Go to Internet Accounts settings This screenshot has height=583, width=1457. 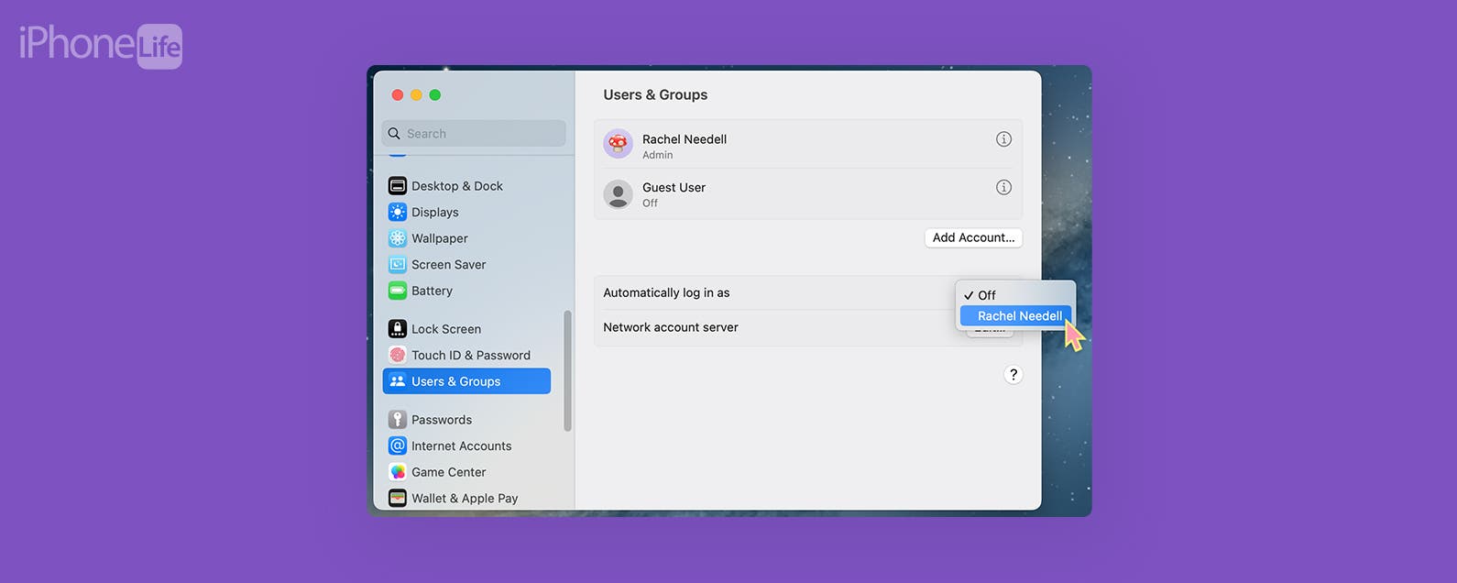click(461, 446)
